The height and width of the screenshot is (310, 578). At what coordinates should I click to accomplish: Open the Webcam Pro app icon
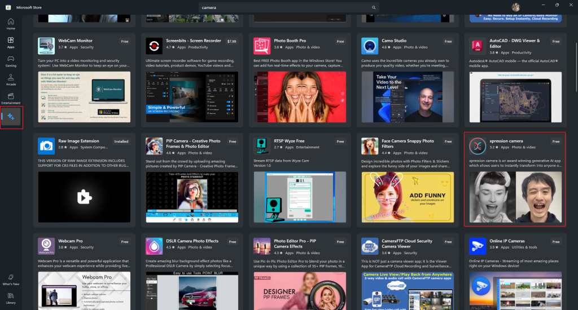pyautogui.click(x=46, y=246)
